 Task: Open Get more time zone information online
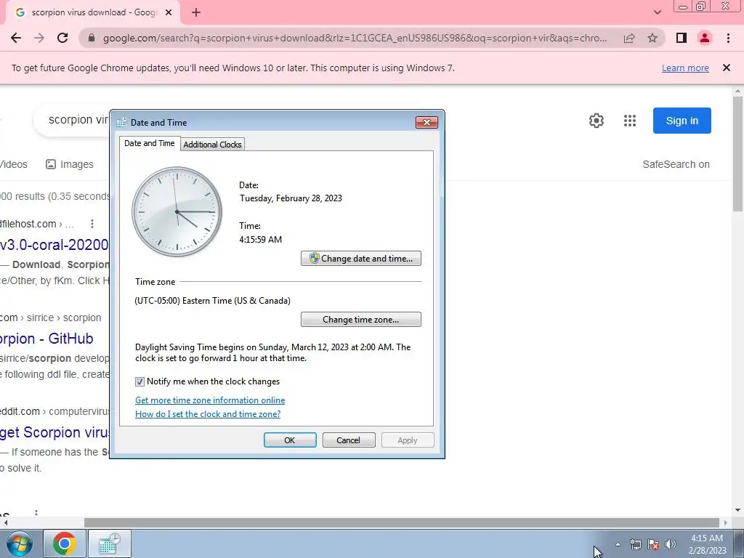pyautogui.click(x=210, y=400)
